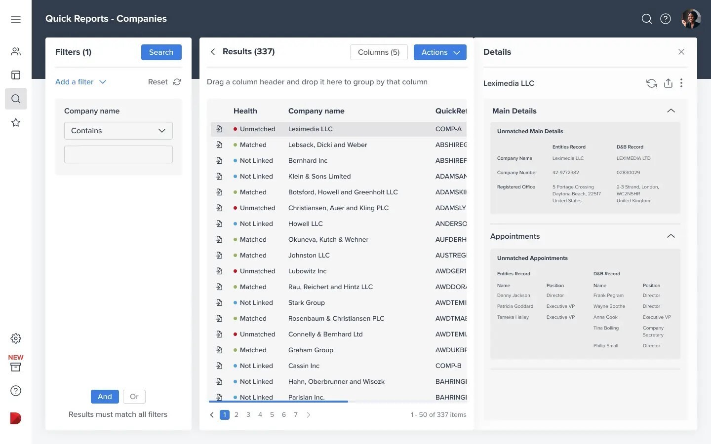Click the people icon in the sidebar
Screen dimensions: 711x444
click(x=16, y=51)
